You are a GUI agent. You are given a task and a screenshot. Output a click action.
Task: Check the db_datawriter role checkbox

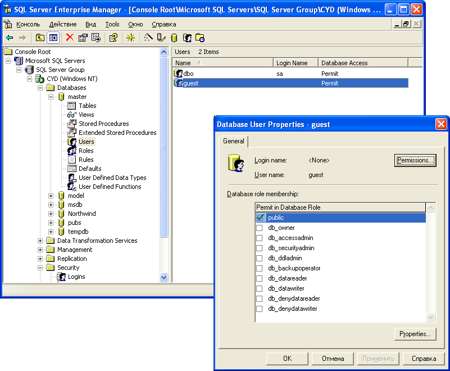(x=260, y=288)
